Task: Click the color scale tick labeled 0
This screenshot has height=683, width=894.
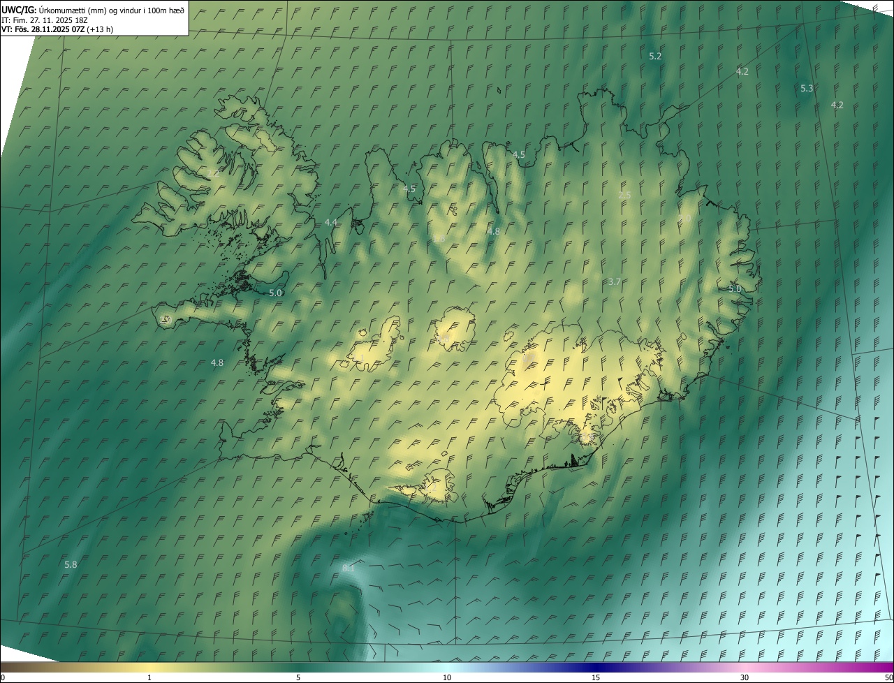Action: click(2, 677)
